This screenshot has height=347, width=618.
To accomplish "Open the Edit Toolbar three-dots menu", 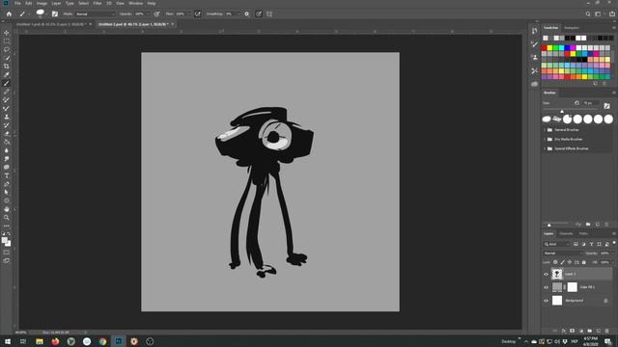I will coord(7,226).
